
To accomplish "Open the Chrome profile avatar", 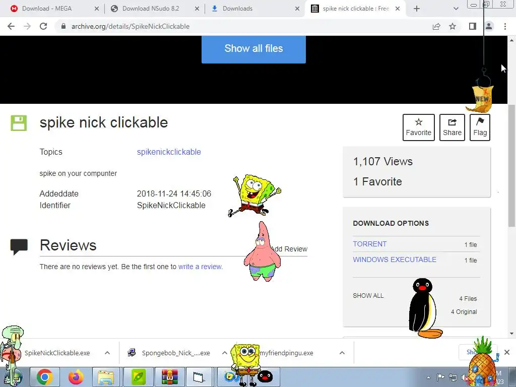I will coord(489,26).
